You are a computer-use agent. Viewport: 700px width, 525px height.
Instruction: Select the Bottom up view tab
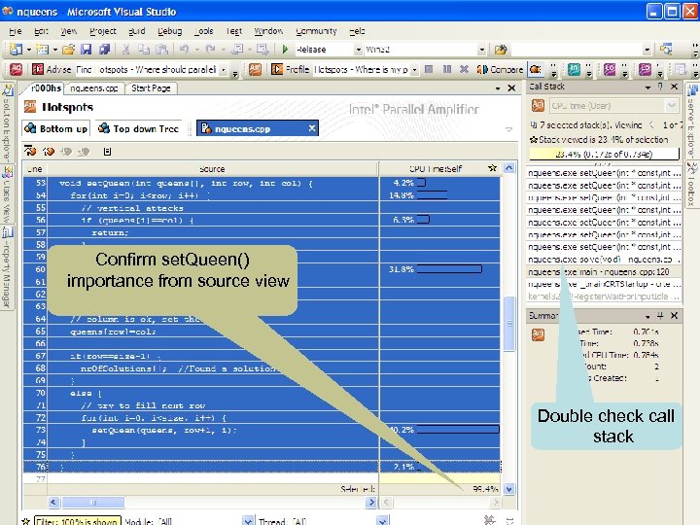click(56, 128)
